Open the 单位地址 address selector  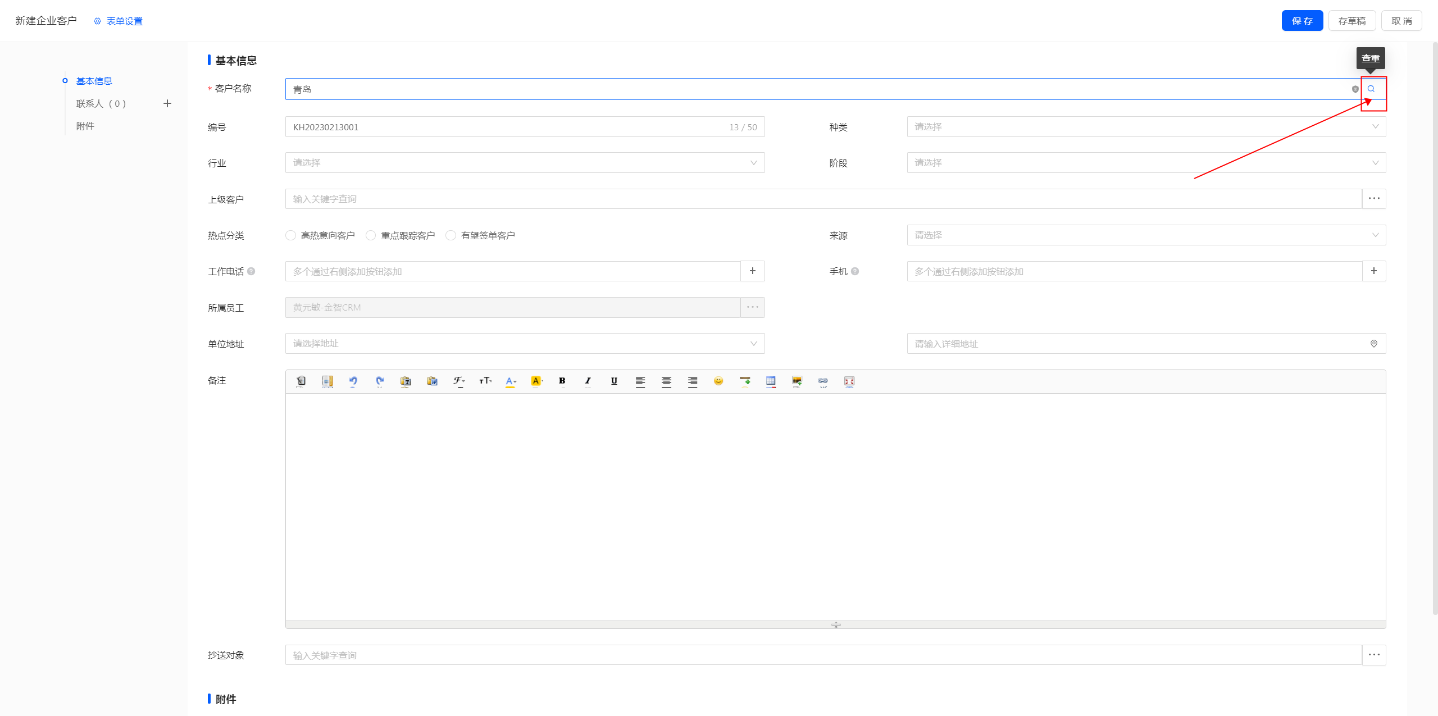click(525, 344)
